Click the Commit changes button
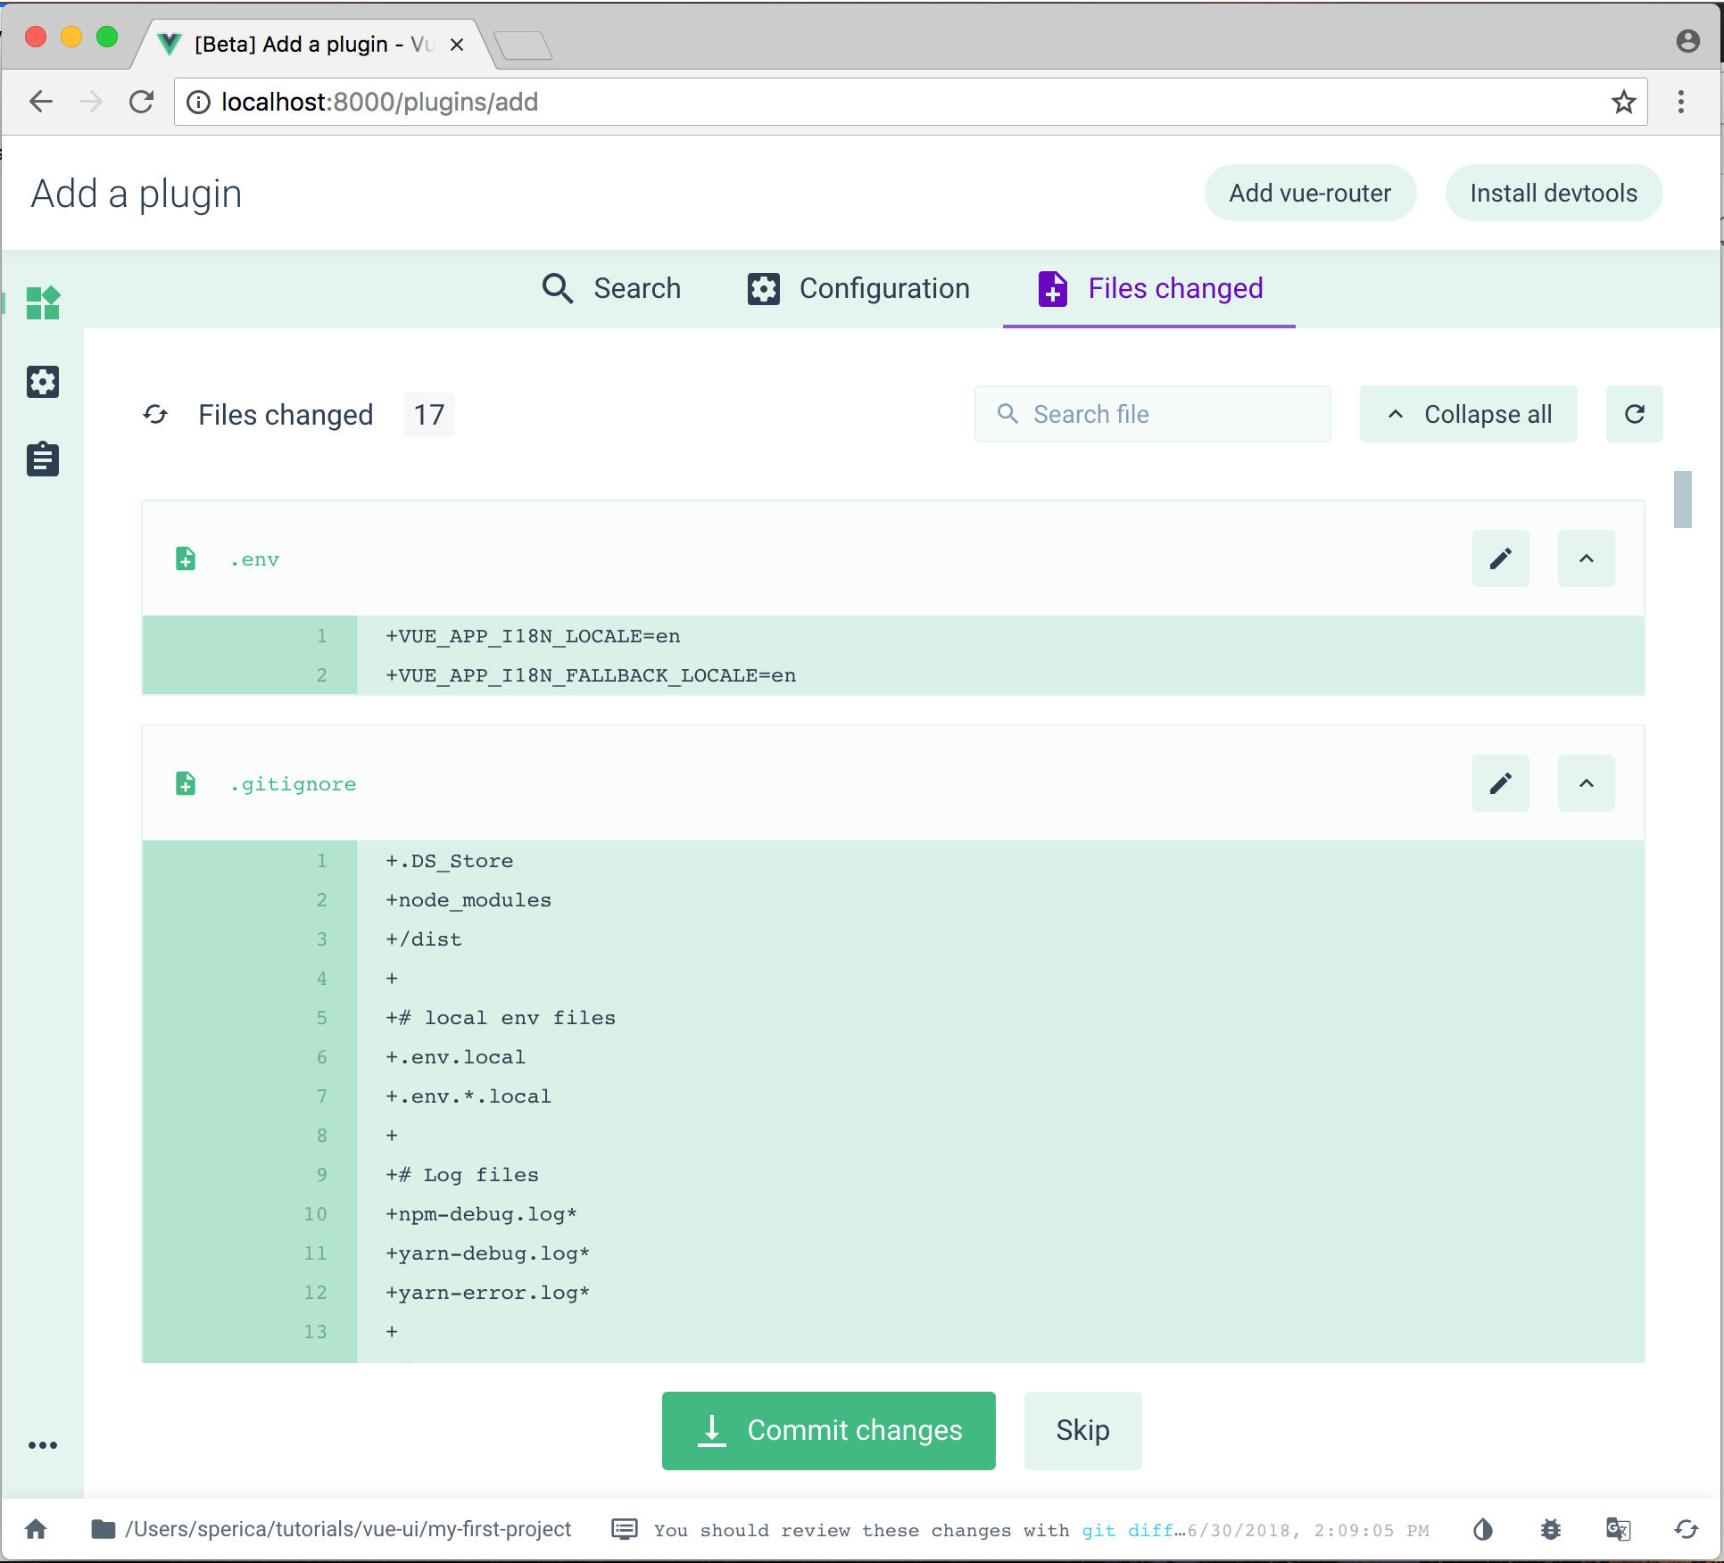Screen dimensions: 1724x1563 point(827,1430)
